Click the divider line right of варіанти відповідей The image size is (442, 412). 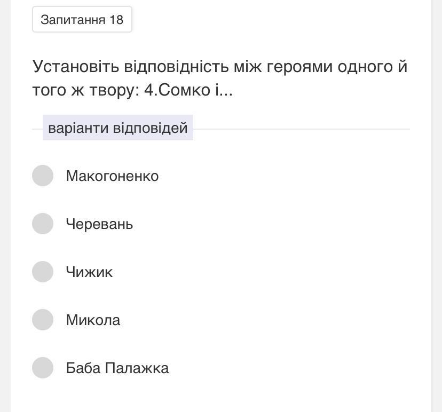coord(301,129)
